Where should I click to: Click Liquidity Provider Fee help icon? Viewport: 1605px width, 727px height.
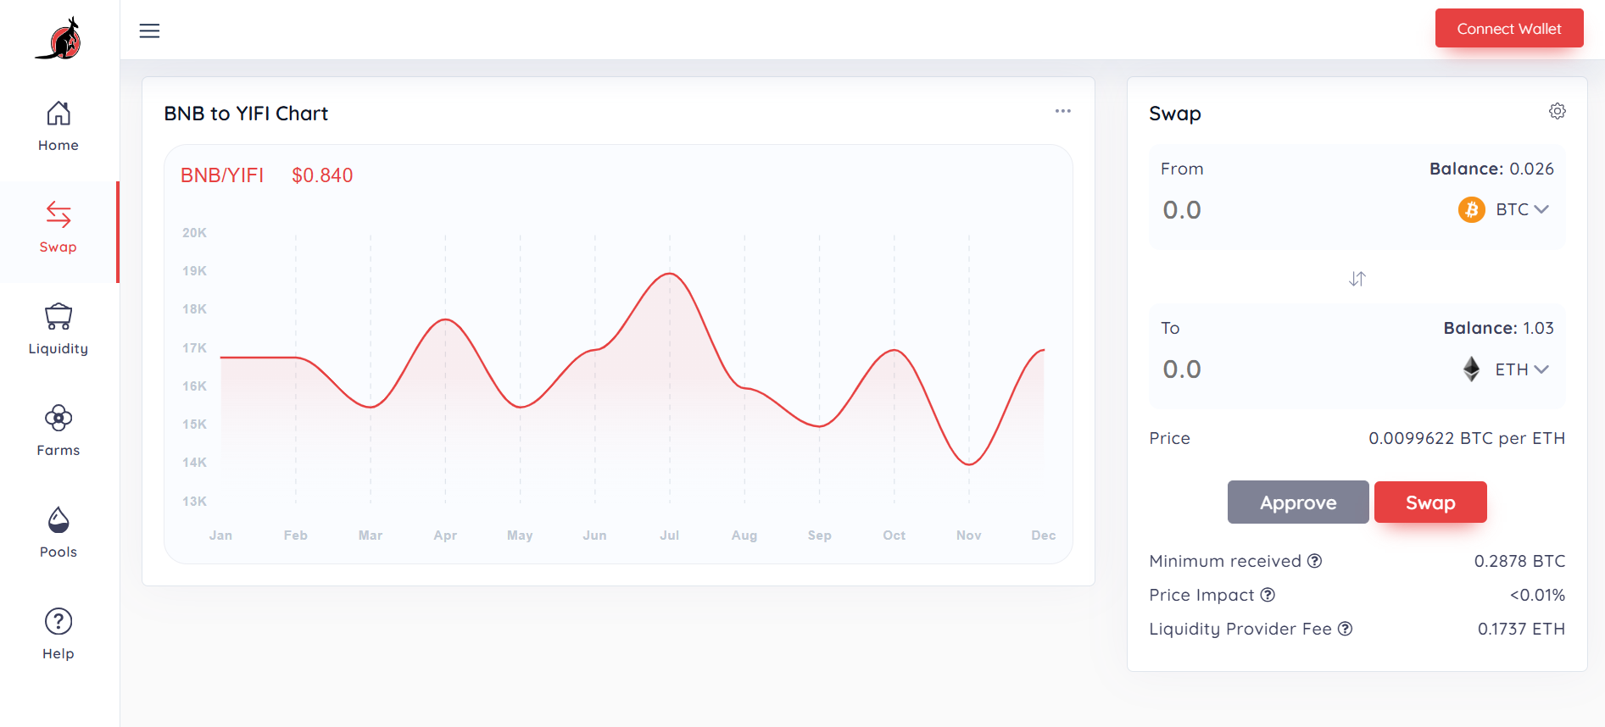click(x=1345, y=629)
